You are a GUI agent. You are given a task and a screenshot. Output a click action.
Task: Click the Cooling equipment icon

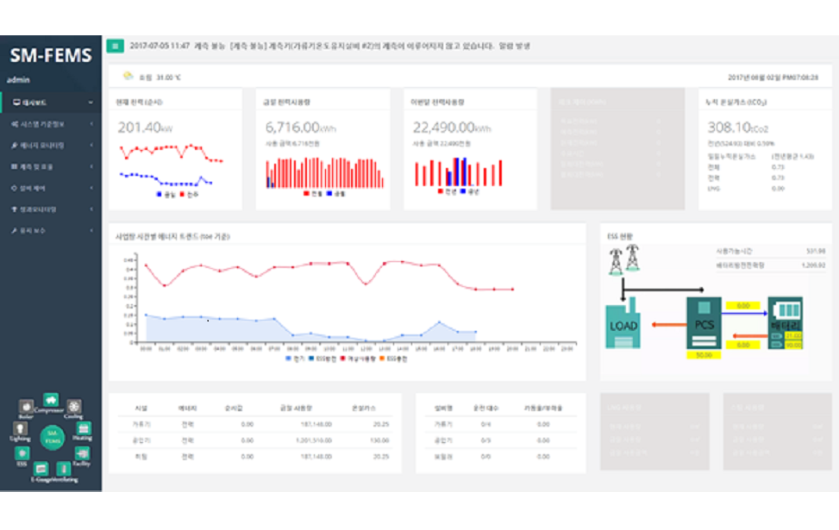(74, 407)
